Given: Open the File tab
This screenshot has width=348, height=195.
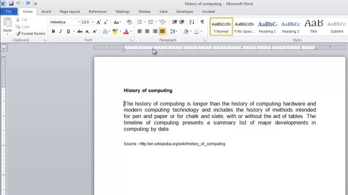Looking at the screenshot, I should coord(9,11).
